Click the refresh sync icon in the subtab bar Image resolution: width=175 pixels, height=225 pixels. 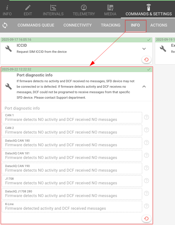5,25
